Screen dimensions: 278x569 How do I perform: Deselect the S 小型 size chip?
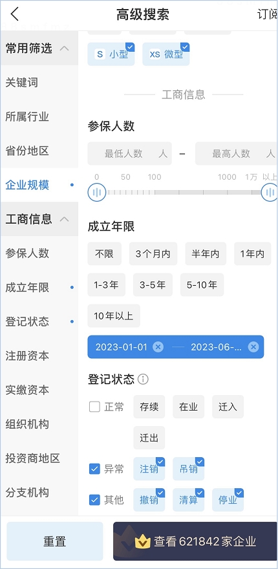pos(111,54)
